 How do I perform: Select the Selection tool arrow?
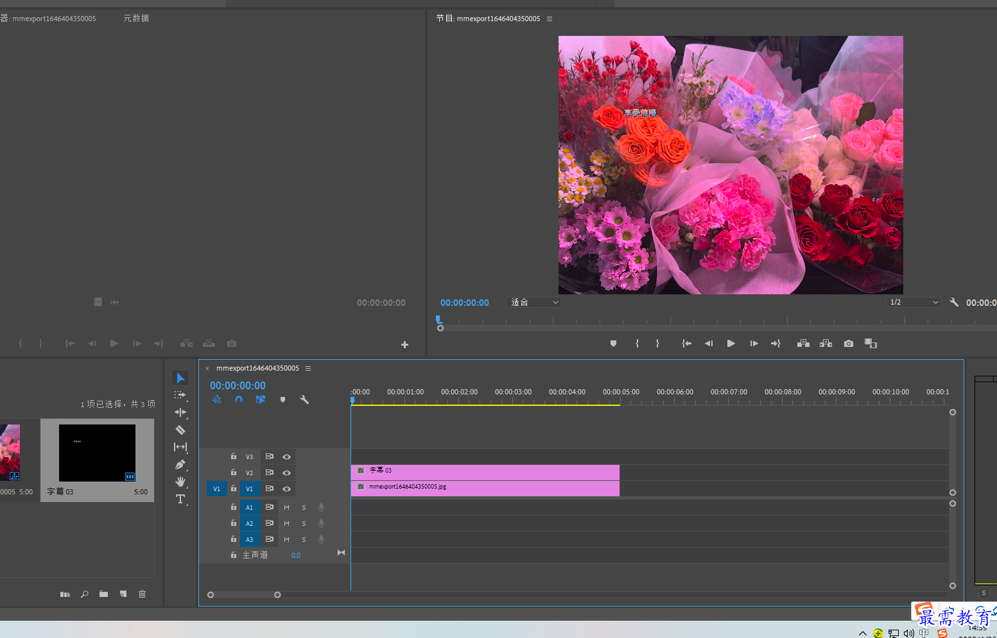(x=180, y=378)
